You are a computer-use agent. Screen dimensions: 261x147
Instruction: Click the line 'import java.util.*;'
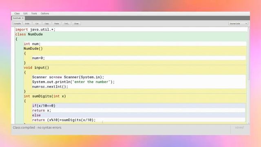point(35,29)
